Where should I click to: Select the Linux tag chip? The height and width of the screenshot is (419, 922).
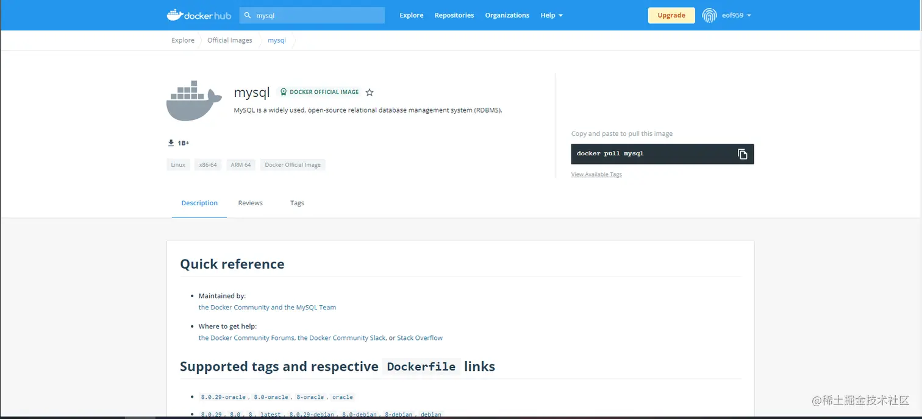pos(178,165)
